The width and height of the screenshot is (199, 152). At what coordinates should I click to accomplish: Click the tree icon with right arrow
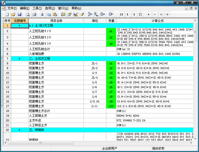coord(103,15)
